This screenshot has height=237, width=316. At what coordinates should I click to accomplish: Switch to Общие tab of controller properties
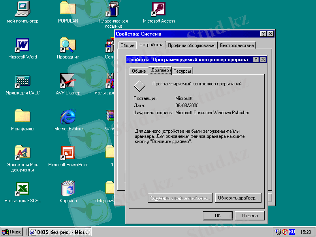click(x=139, y=71)
